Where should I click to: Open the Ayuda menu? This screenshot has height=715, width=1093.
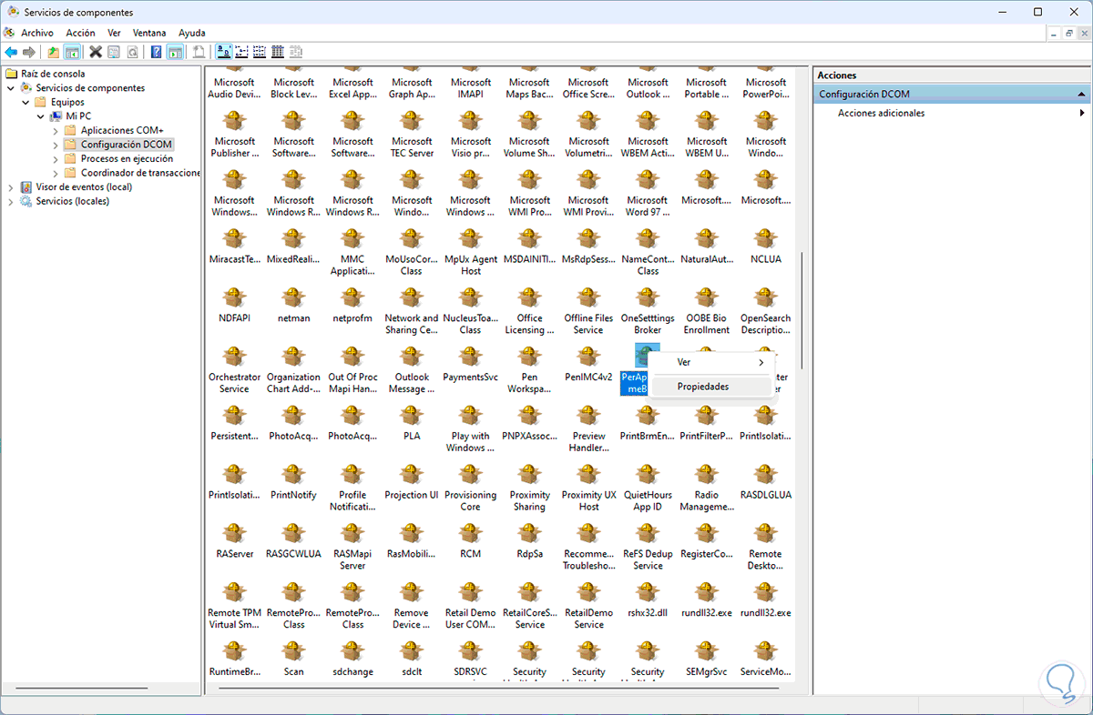click(192, 33)
